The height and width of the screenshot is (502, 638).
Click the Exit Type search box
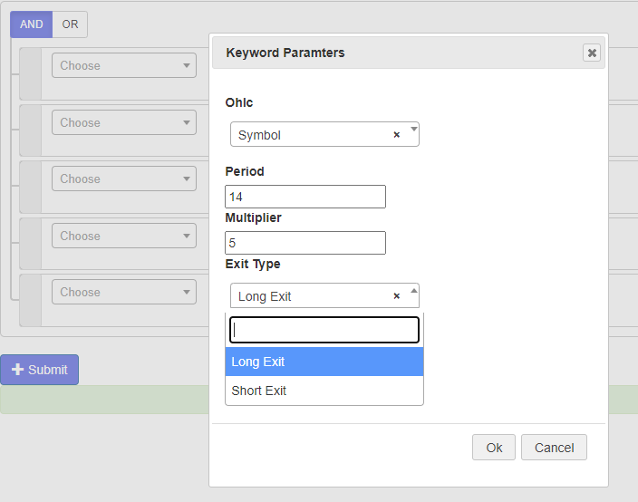(324, 330)
